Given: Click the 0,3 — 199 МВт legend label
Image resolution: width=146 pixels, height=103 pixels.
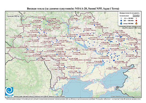Looking at the screenshot, I should [x=129, y=18].
